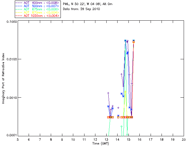Click the x-axis tick label 5

(18, 139)
